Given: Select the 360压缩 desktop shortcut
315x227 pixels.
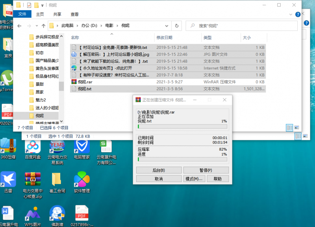Looking at the screenshot, I should click(8, 146).
